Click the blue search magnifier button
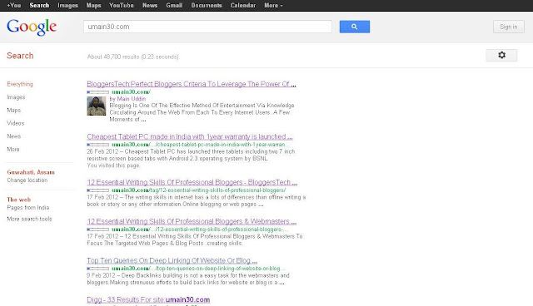 pyautogui.click(x=355, y=27)
